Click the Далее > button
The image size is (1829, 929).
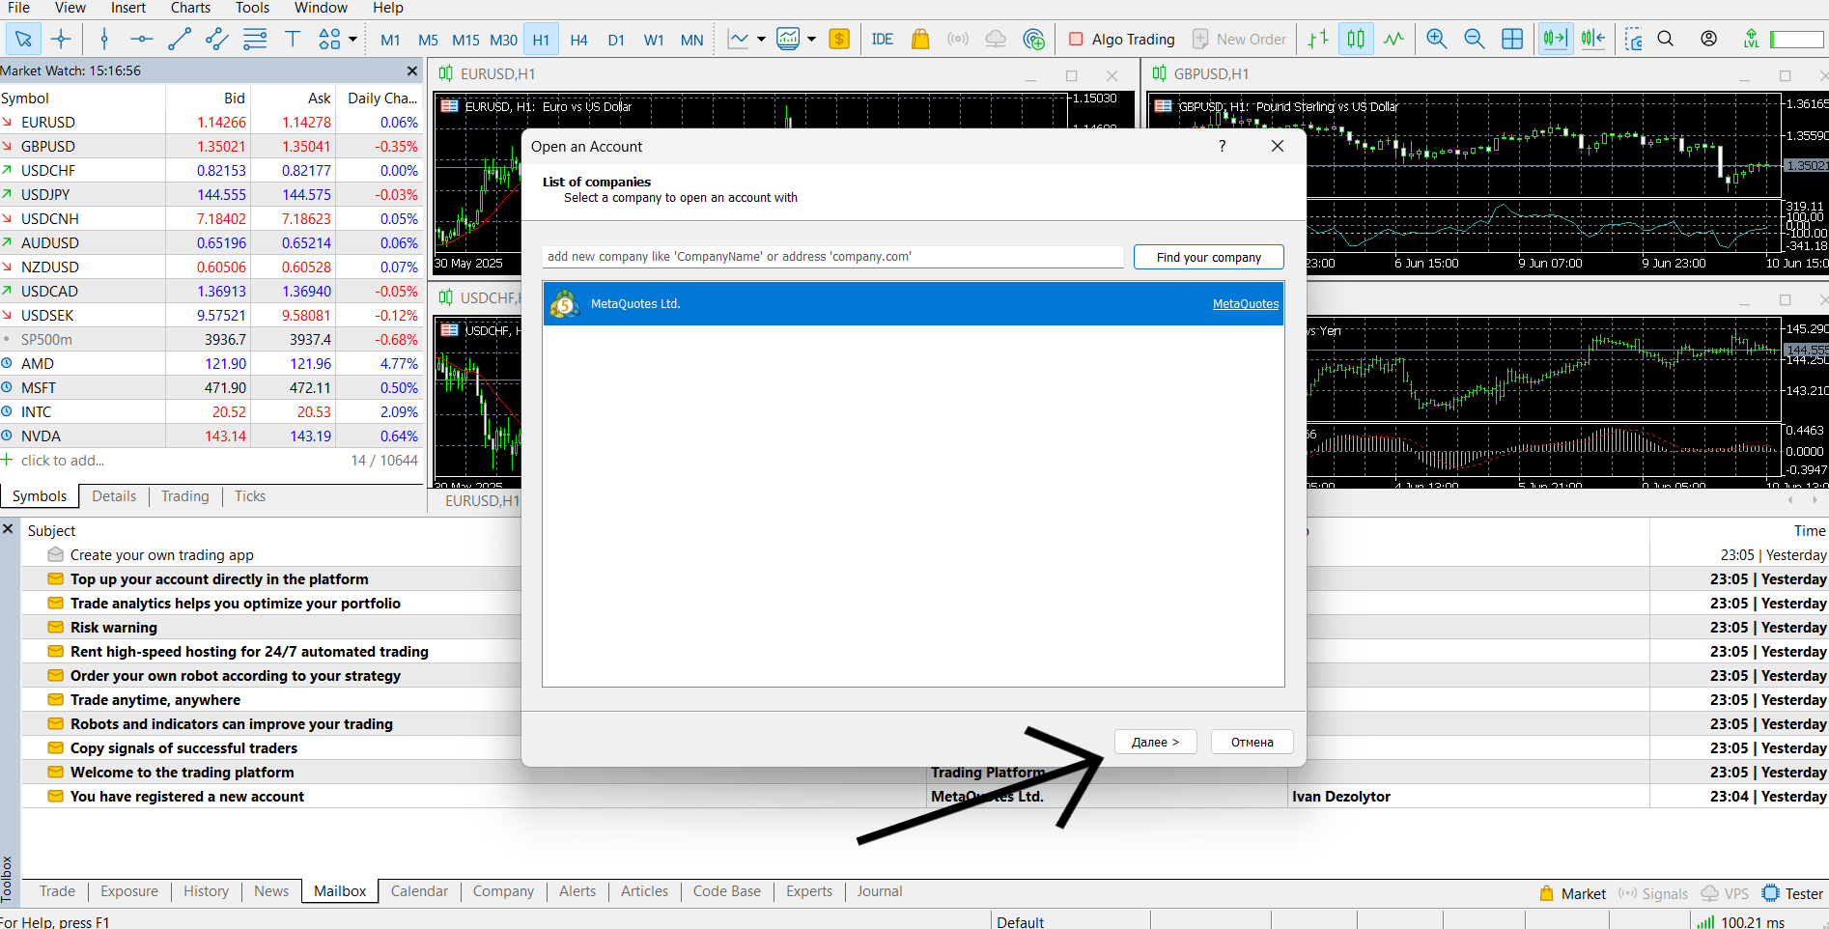[x=1155, y=742]
